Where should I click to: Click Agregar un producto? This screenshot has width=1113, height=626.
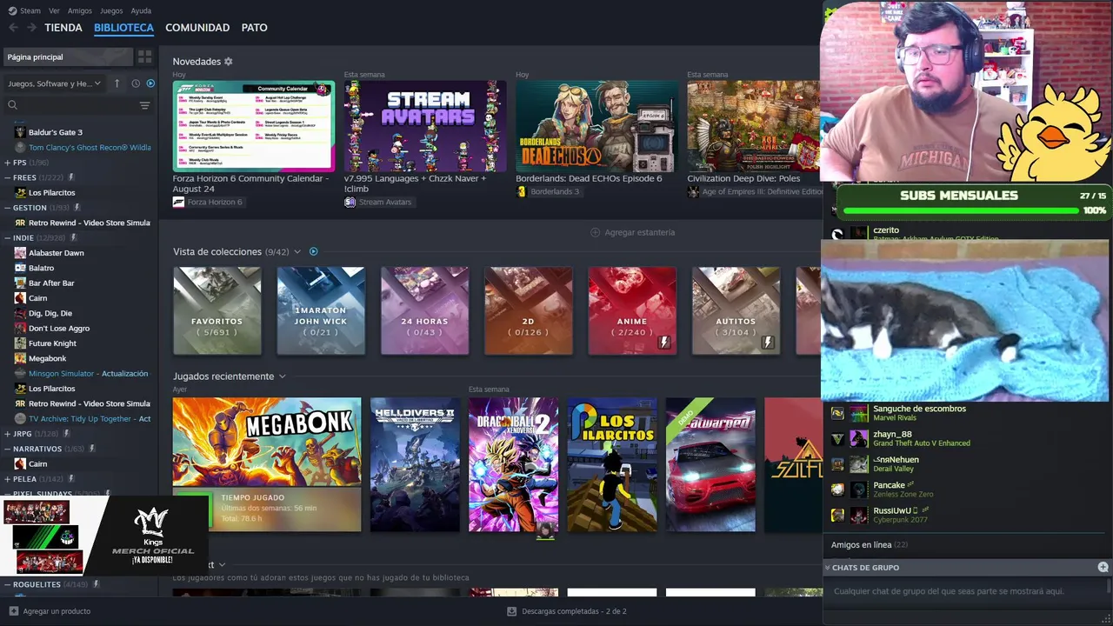tap(57, 611)
